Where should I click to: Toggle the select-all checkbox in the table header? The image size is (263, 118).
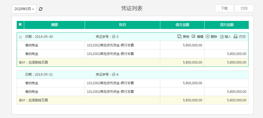point(20,25)
